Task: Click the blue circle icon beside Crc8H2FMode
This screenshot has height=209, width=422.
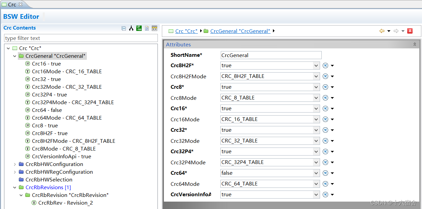Action: tap(325, 76)
